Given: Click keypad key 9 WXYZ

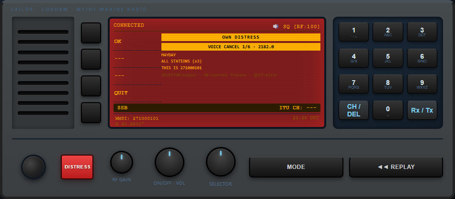Looking at the screenshot, I should (422, 84).
